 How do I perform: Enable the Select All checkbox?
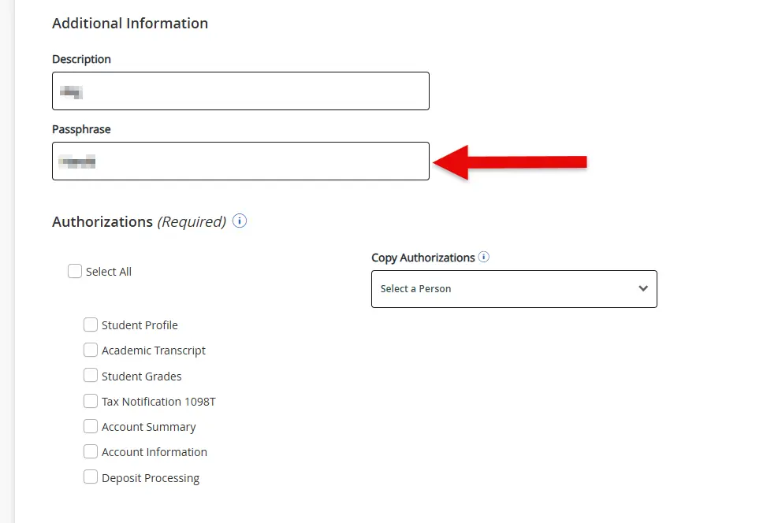click(x=75, y=271)
